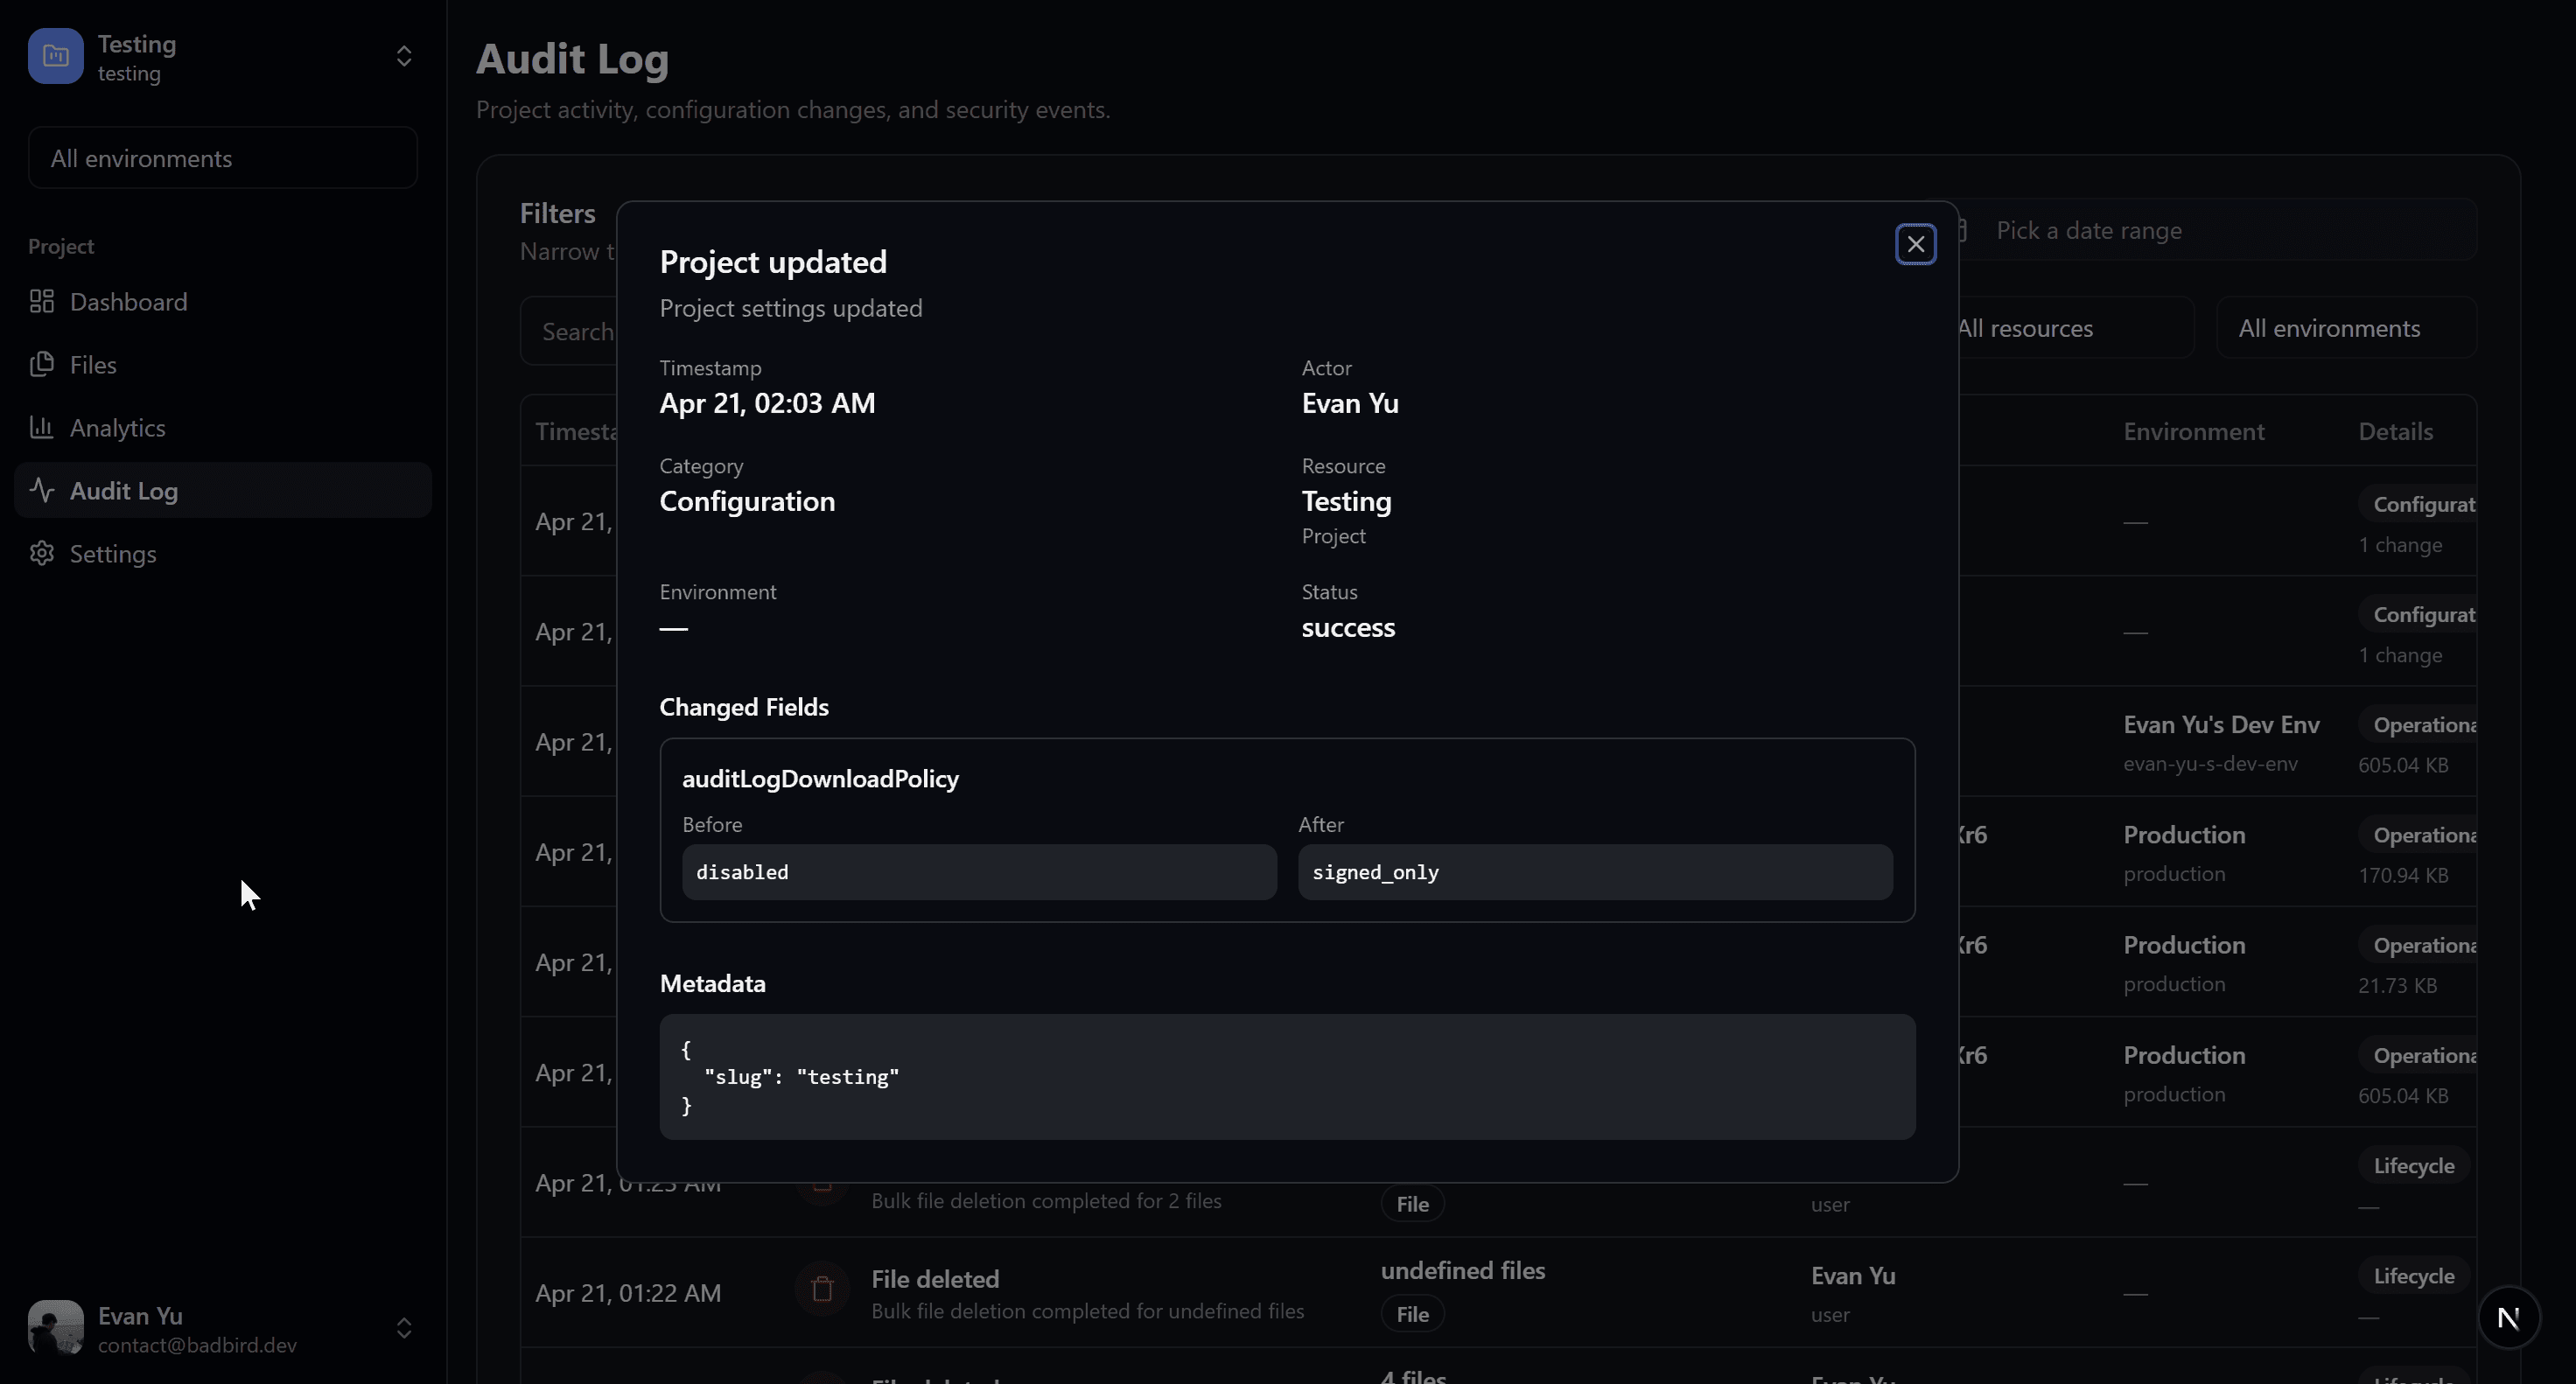Click the Audit Log activity icon
This screenshot has height=1384, width=2576.
[41, 490]
